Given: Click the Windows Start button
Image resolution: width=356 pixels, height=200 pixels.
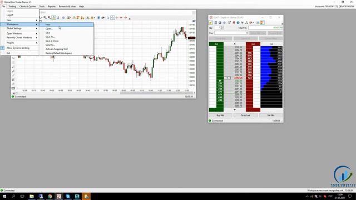Looking at the screenshot, I should (4, 196).
